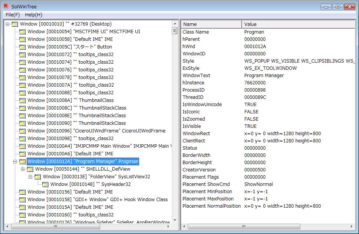Click the Class Name property row

coord(268,32)
